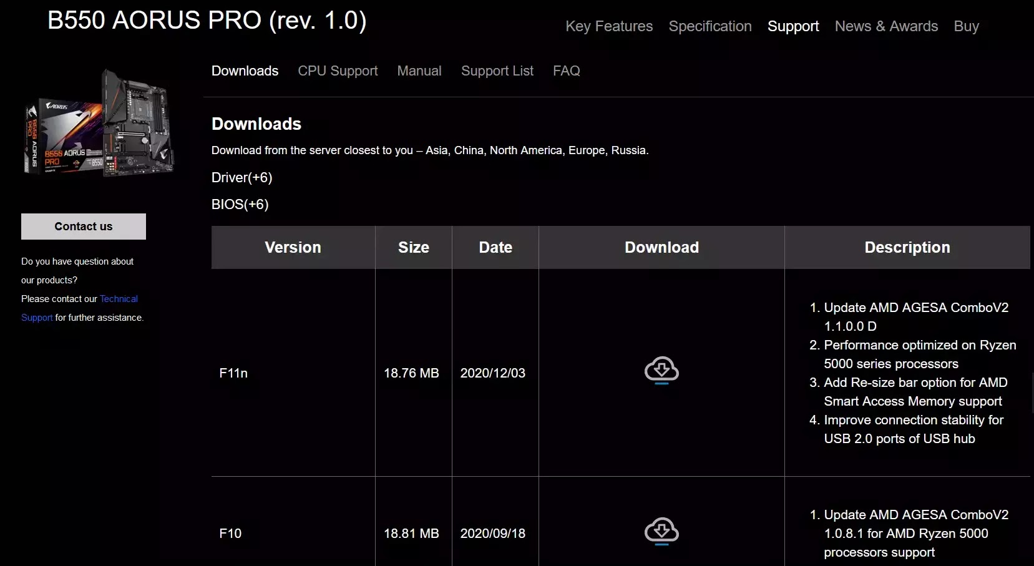View the FAQ sub-tab
The height and width of the screenshot is (566, 1034).
[567, 71]
